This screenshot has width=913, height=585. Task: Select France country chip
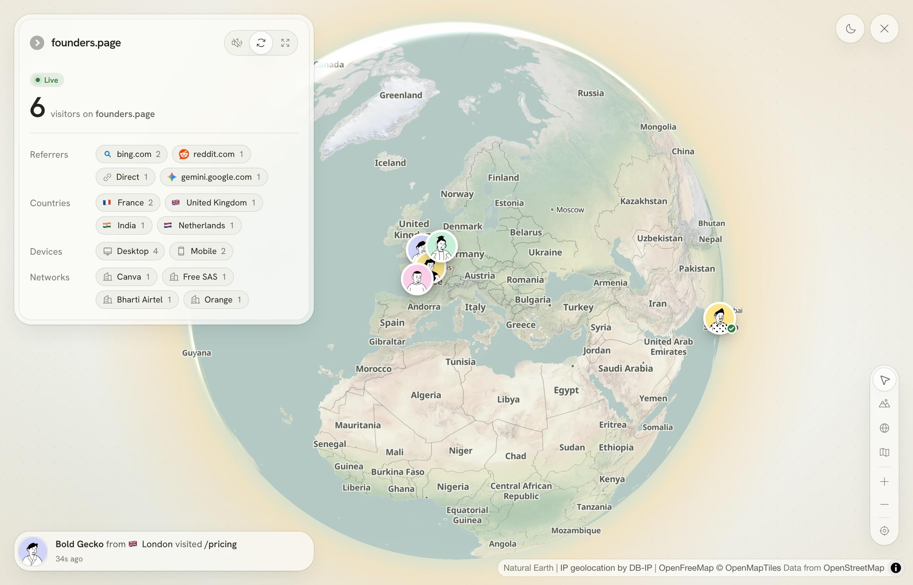click(128, 203)
